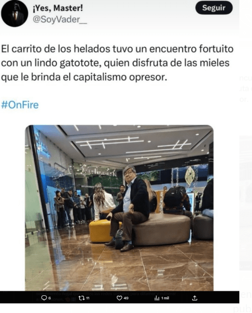Click the reply speech bubble icon
Viewport: 252px width, 313px height.
click(44, 298)
